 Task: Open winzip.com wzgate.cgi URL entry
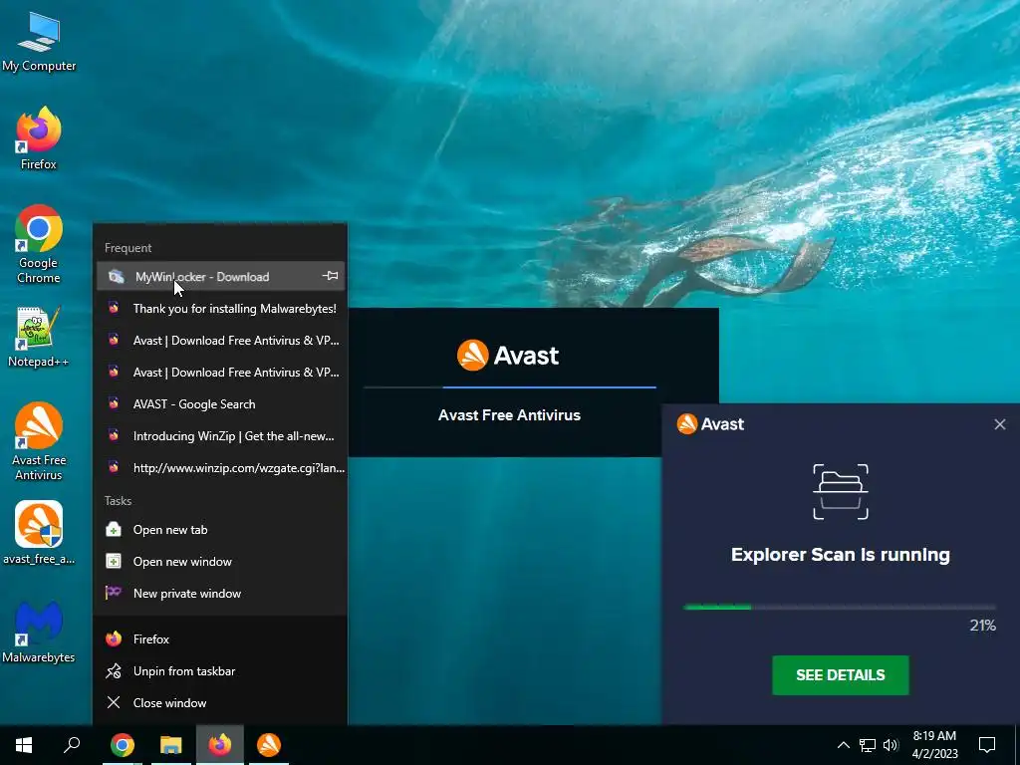pos(220,468)
